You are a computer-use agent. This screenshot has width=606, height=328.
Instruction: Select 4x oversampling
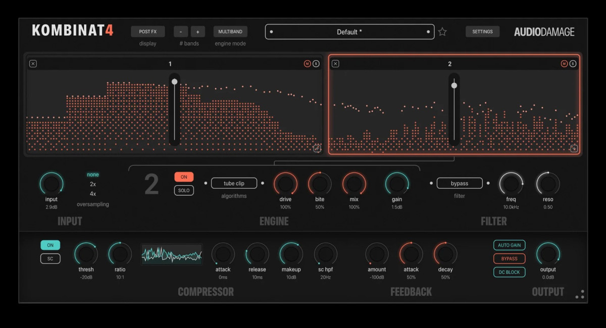point(93,194)
